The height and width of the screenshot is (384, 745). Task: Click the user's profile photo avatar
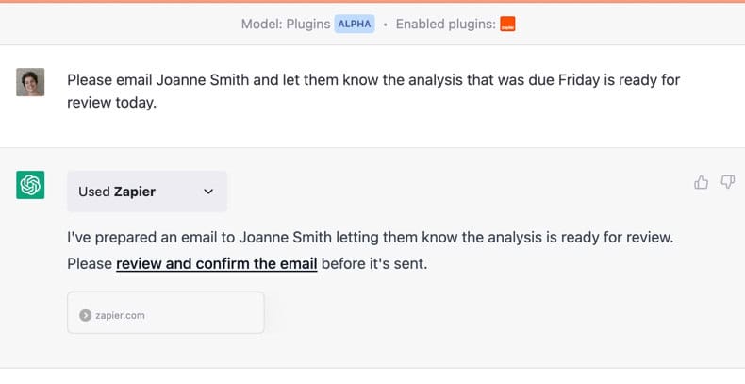(30, 82)
